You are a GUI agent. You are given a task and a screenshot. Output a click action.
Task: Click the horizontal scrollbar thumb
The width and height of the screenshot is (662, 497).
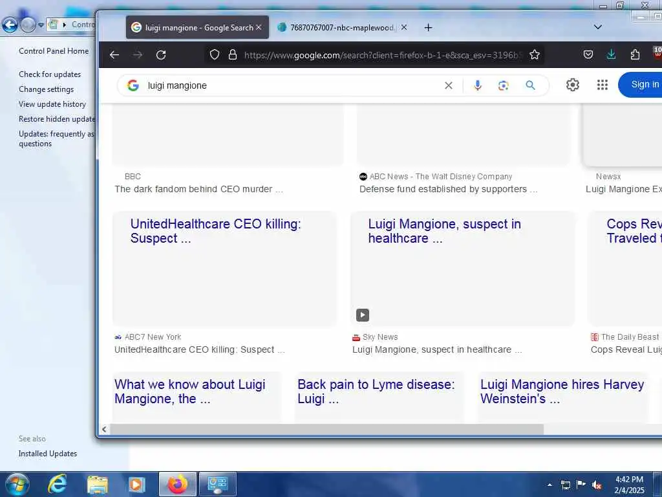[326, 430]
